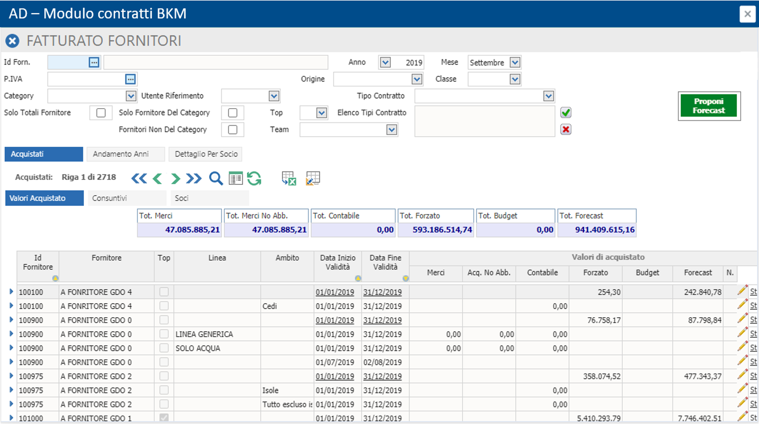Viewport: 759px width, 424px height.
Task: Toggle Top checkbox in SOLO ACQUA row
Action: pyautogui.click(x=164, y=348)
